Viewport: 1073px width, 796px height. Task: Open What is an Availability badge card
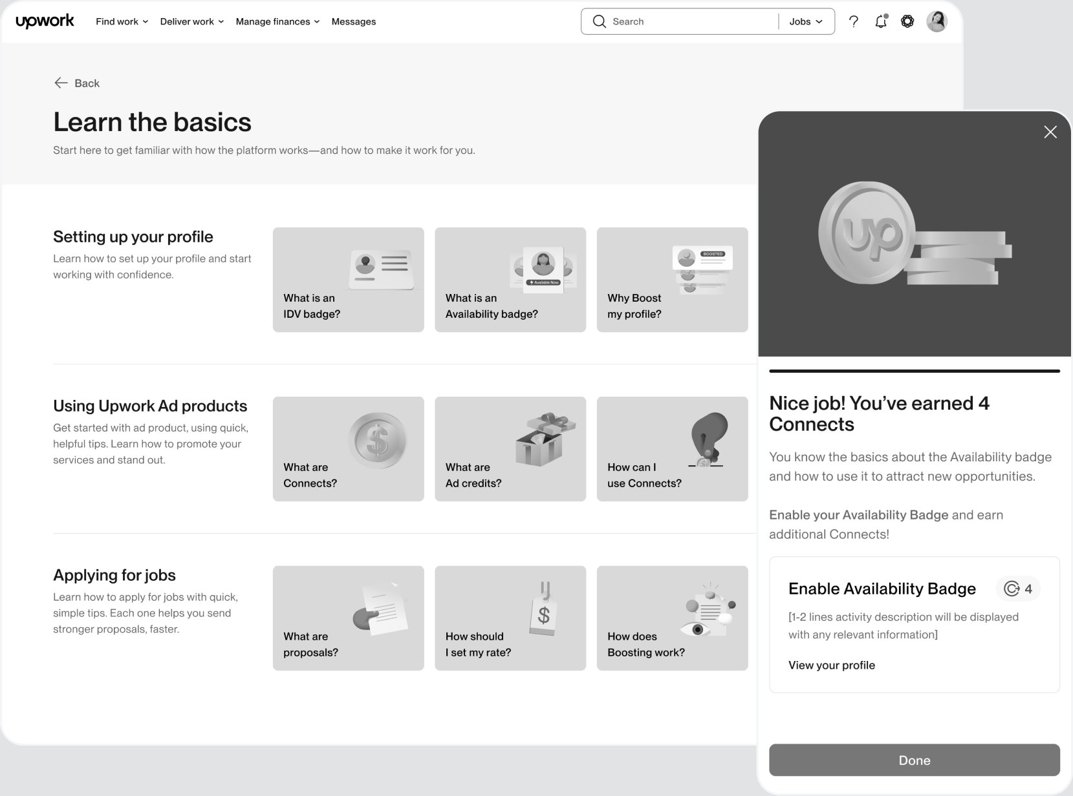click(x=510, y=280)
